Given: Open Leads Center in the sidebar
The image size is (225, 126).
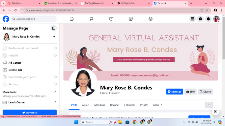Looking at the screenshot, I should [x=30, y=102].
